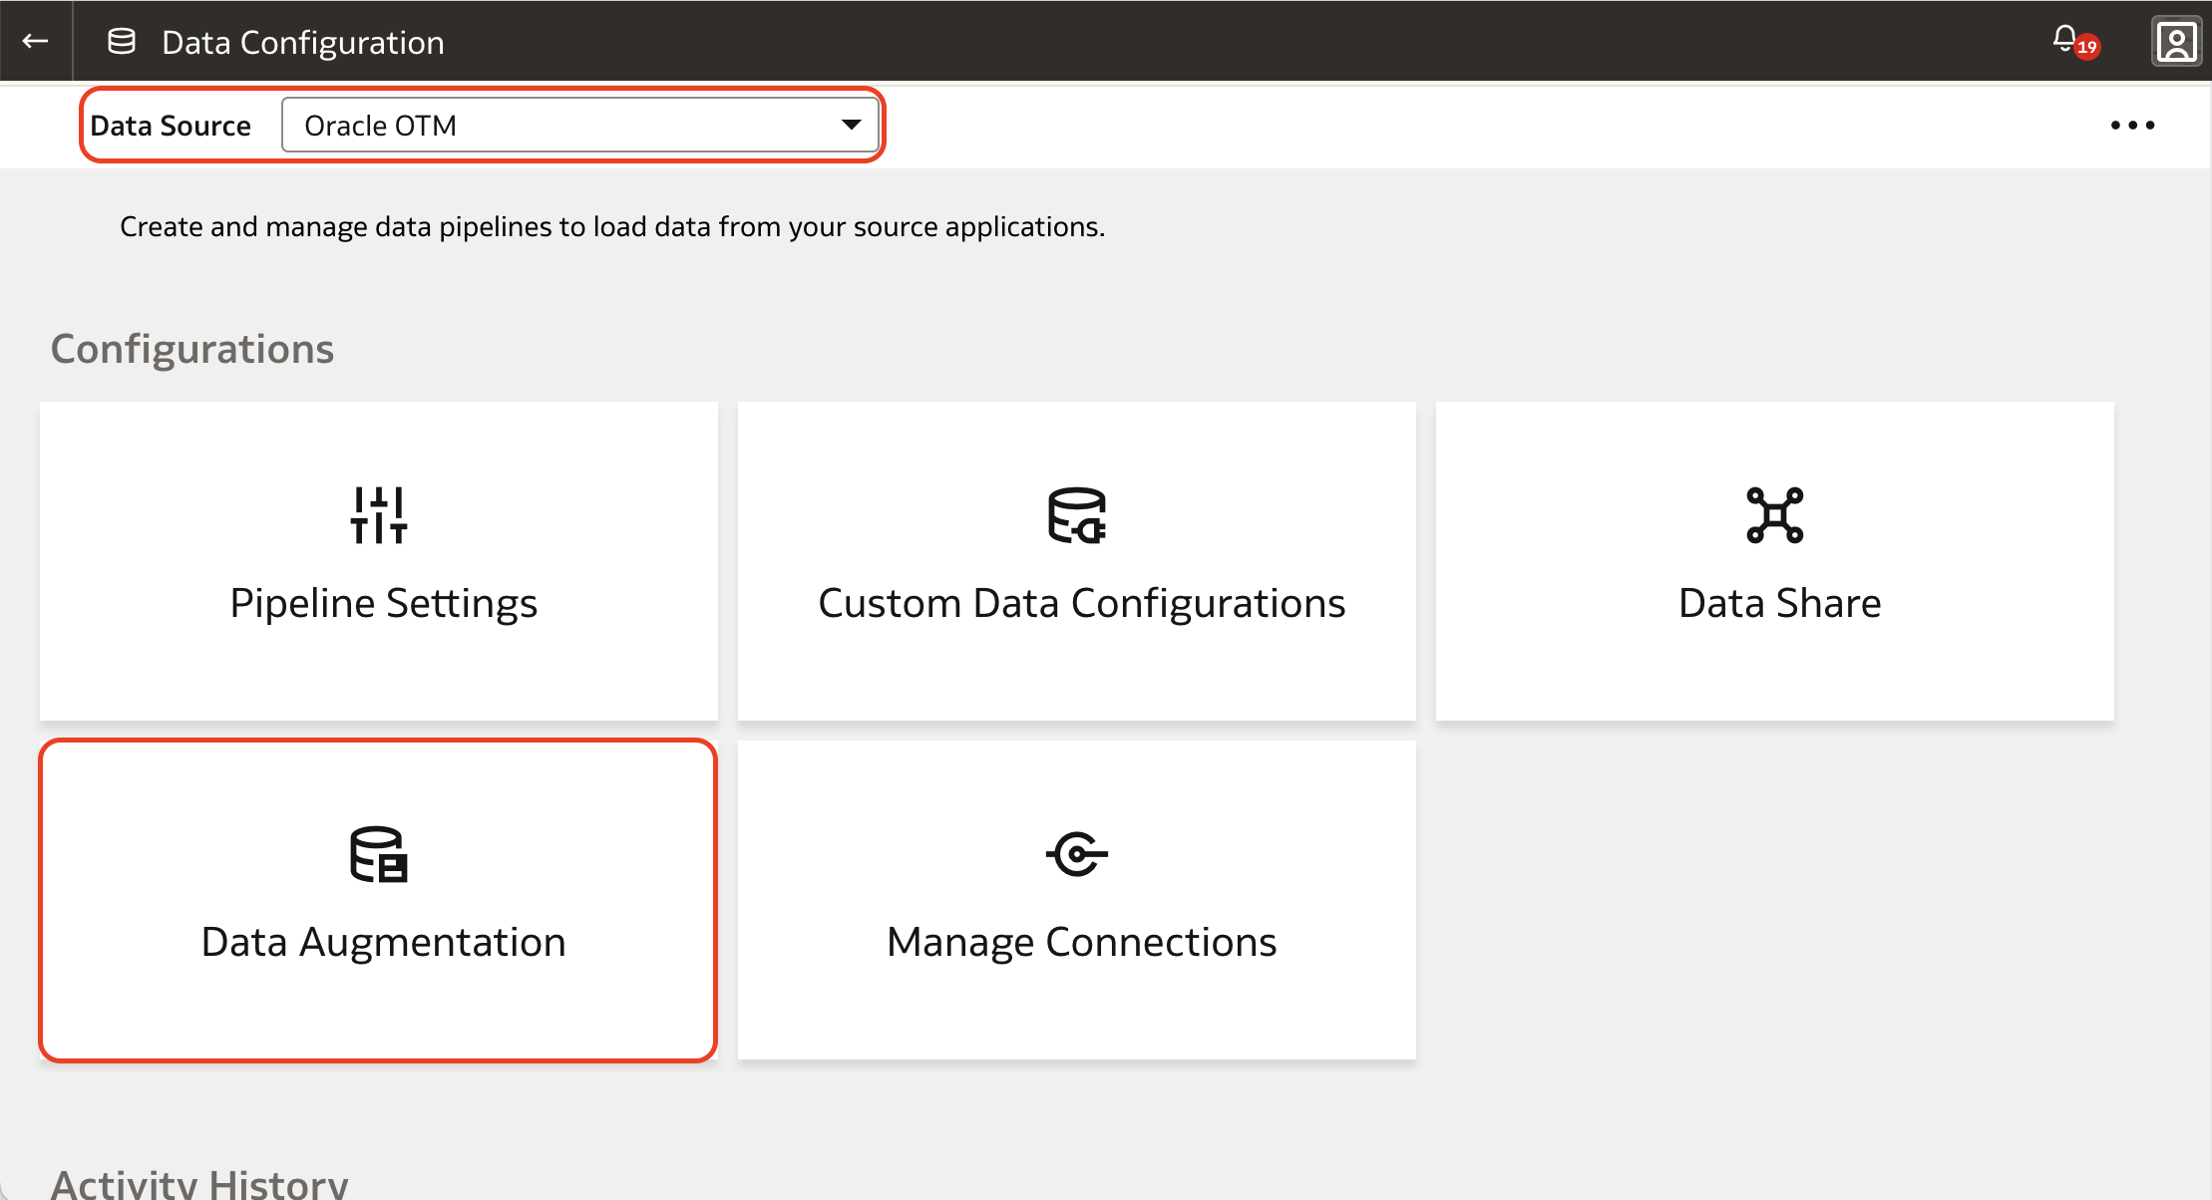This screenshot has height=1200, width=2212.
Task: Click the red notification count badge
Action: [x=2087, y=47]
